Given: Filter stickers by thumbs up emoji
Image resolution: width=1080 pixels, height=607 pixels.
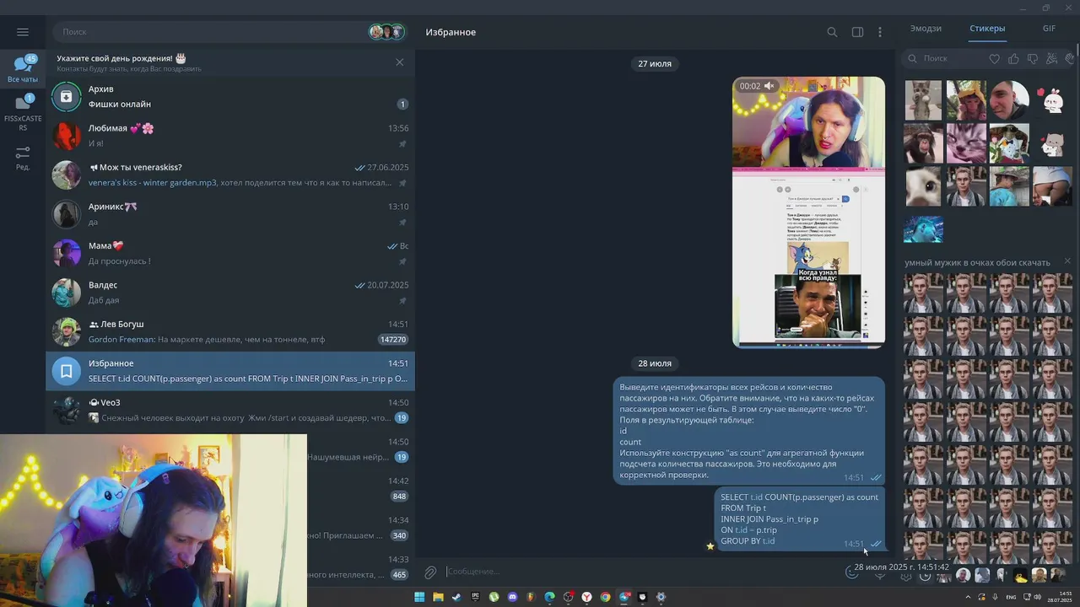Looking at the screenshot, I should point(1013,58).
